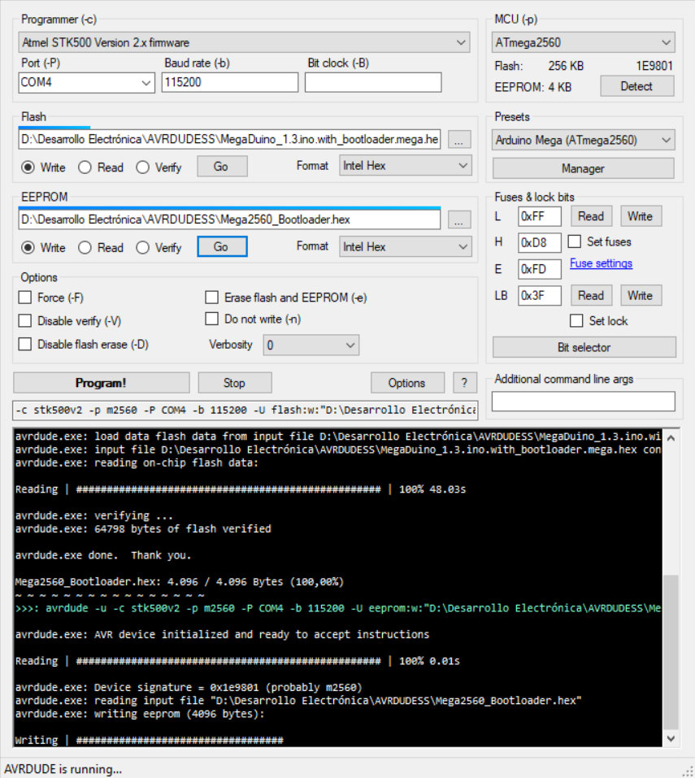This screenshot has height=778, width=695.
Task: Click the EEPROM file path field
Action: [x=230, y=219]
